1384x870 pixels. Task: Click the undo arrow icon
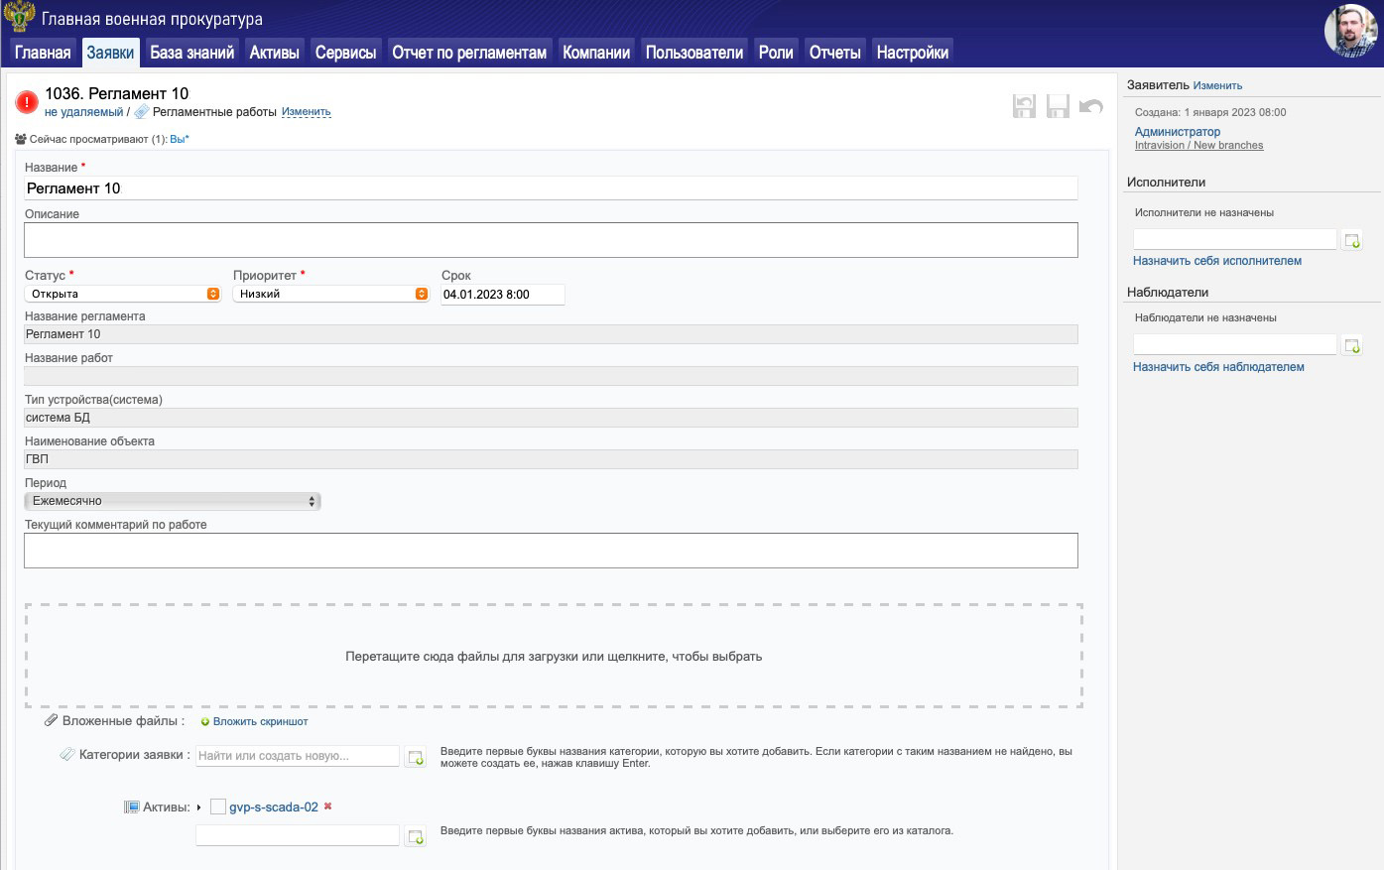(x=1091, y=106)
